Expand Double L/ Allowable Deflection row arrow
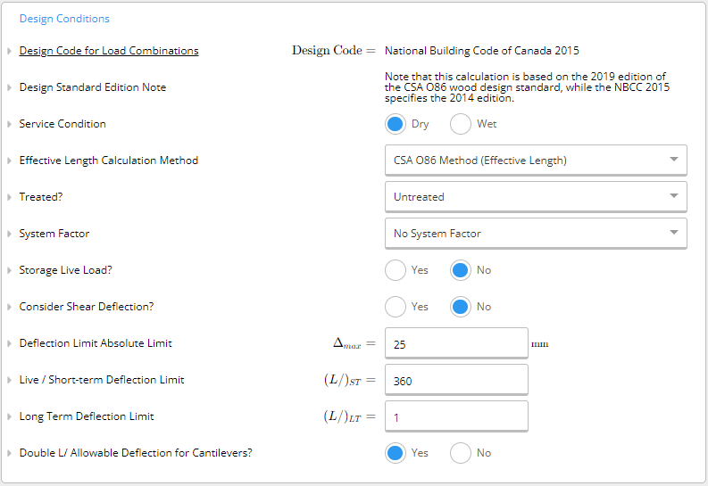The width and height of the screenshot is (708, 486). tap(9, 453)
